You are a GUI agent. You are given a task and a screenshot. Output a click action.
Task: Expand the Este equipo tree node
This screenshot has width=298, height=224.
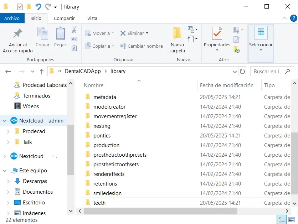point(5,171)
